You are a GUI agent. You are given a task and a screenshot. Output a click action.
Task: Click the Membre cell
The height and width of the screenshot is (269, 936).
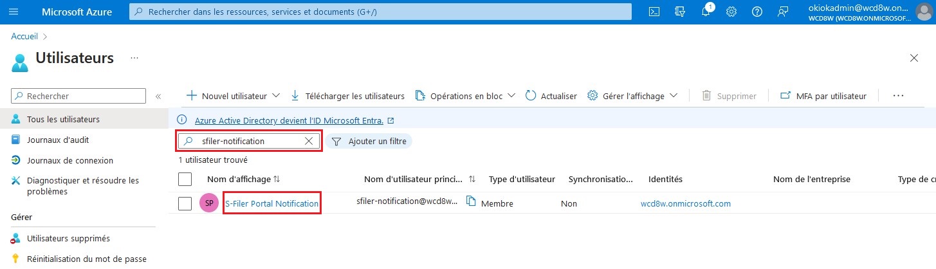pyautogui.click(x=497, y=203)
